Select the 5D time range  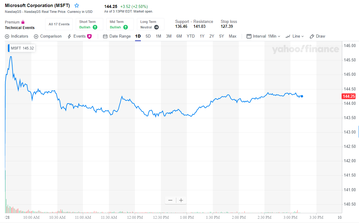click(x=148, y=36)
